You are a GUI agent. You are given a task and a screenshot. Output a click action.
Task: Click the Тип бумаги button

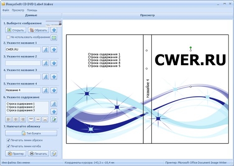31,133
